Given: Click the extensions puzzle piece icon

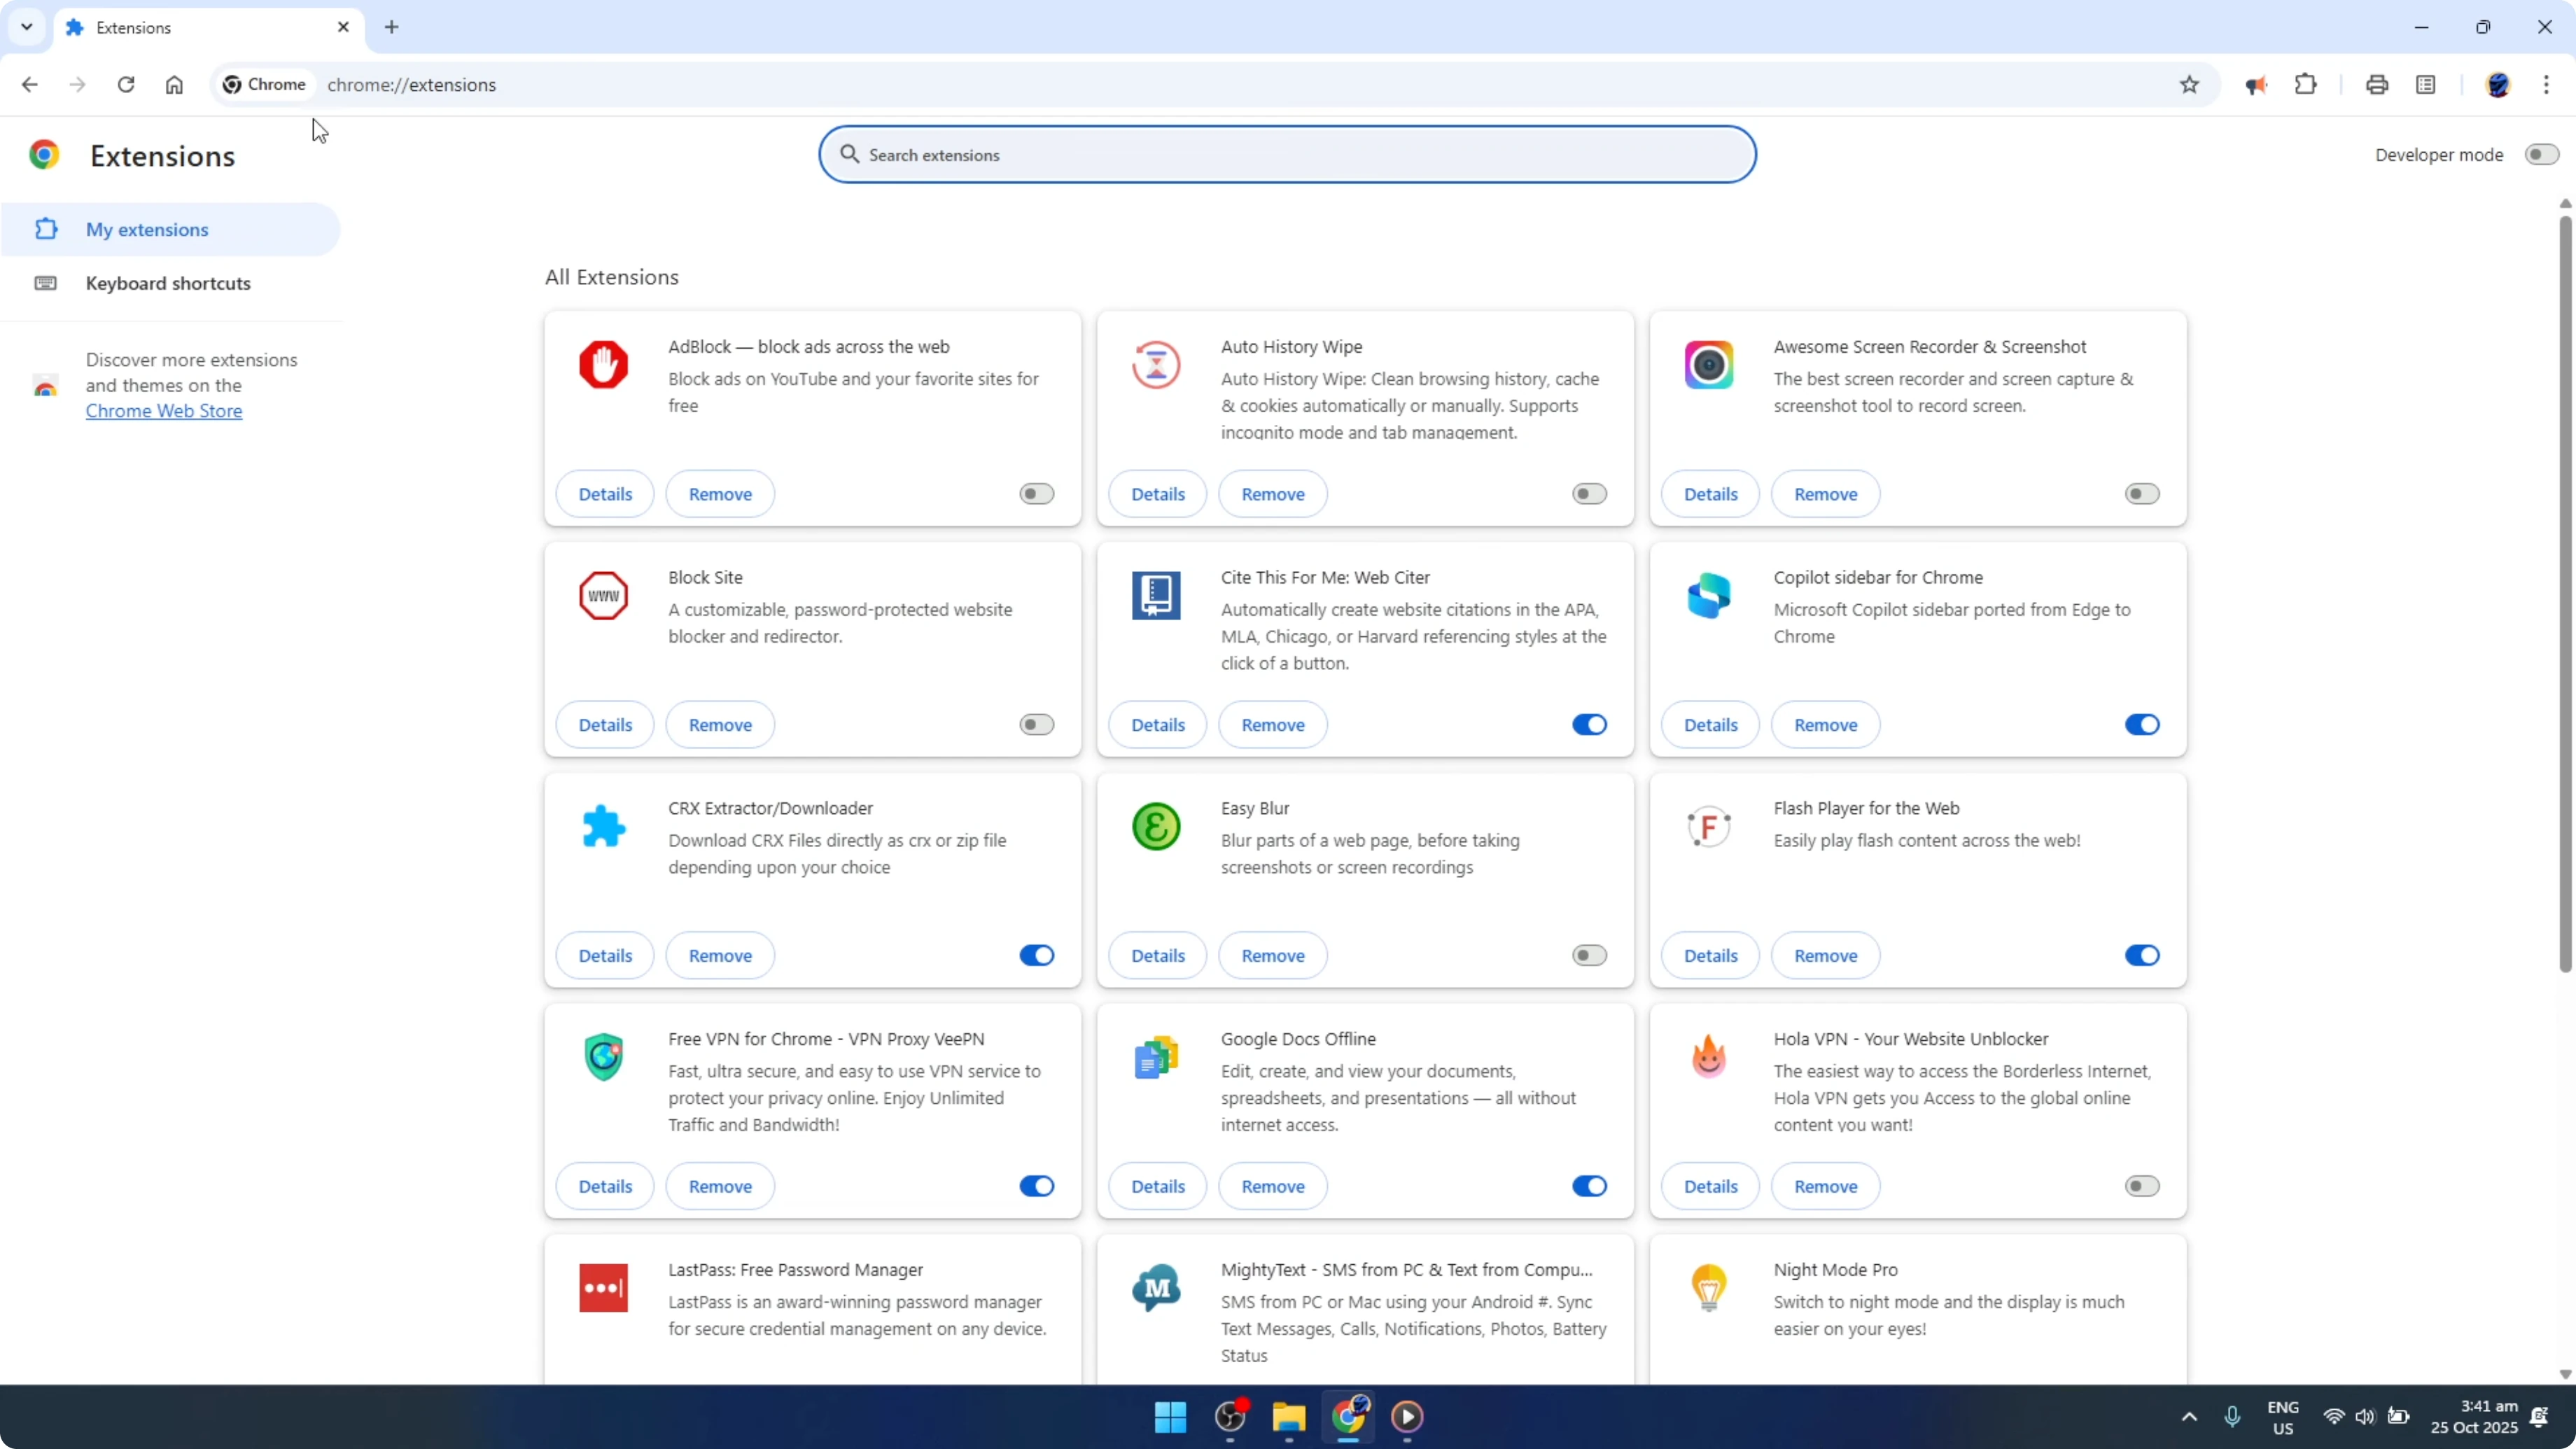Looking at the screenshot, I should click(x=2305, y=84).
